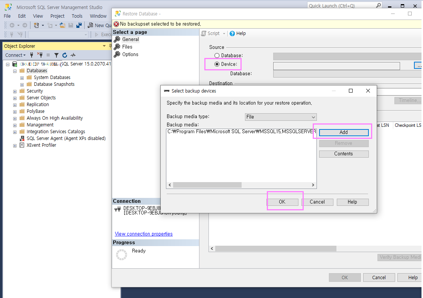The width and height of the screenshot is (423, 298).
Task: Open View connection properties link
Action: 144,234
